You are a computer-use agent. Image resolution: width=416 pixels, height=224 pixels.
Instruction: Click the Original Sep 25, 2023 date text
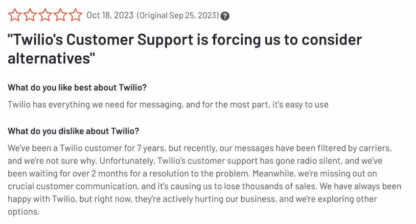178,15
